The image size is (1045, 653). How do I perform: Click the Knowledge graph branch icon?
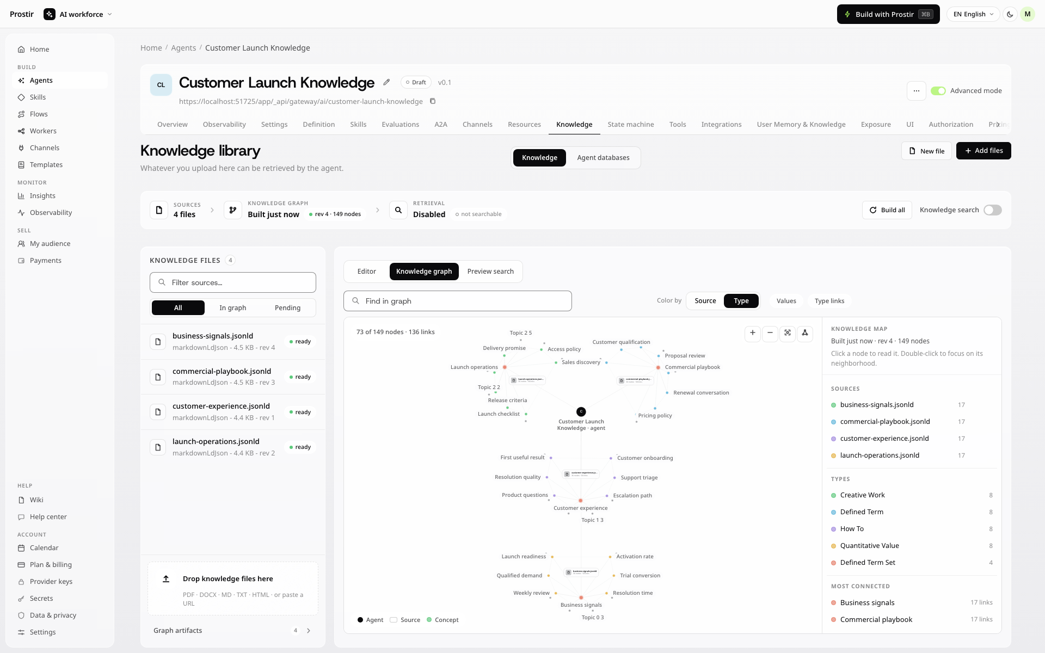[233, 210]
